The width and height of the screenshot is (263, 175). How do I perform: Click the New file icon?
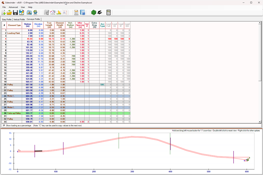(4, 12)
